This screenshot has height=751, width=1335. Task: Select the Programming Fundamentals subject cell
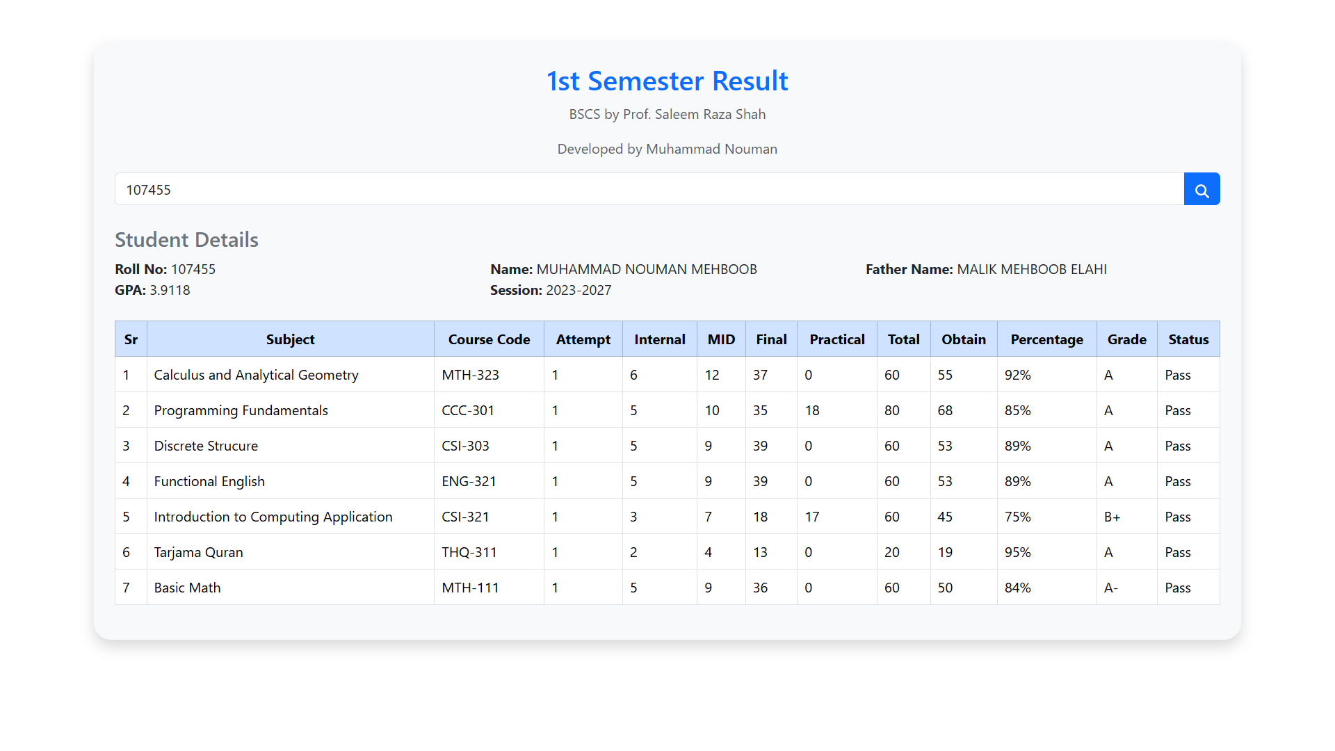point(241,410)
